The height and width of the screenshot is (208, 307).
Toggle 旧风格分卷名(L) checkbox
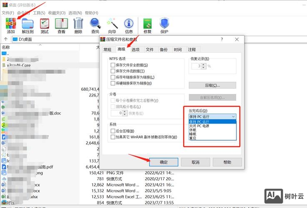tap(113, 106)
